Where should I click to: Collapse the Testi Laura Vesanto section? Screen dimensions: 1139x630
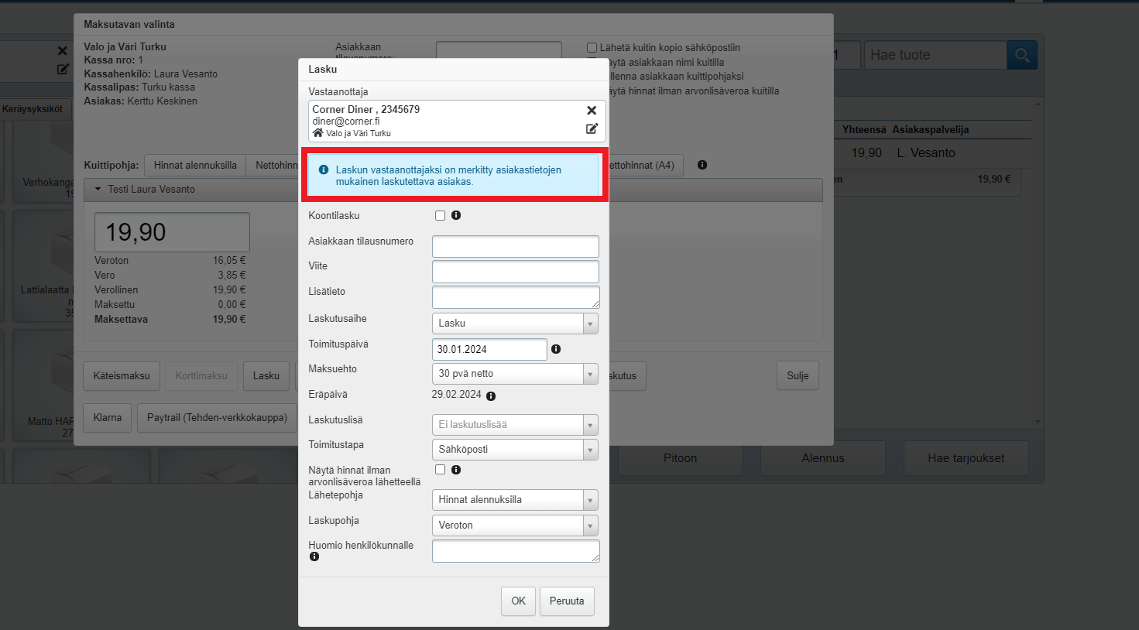click(x=98, y=189)
